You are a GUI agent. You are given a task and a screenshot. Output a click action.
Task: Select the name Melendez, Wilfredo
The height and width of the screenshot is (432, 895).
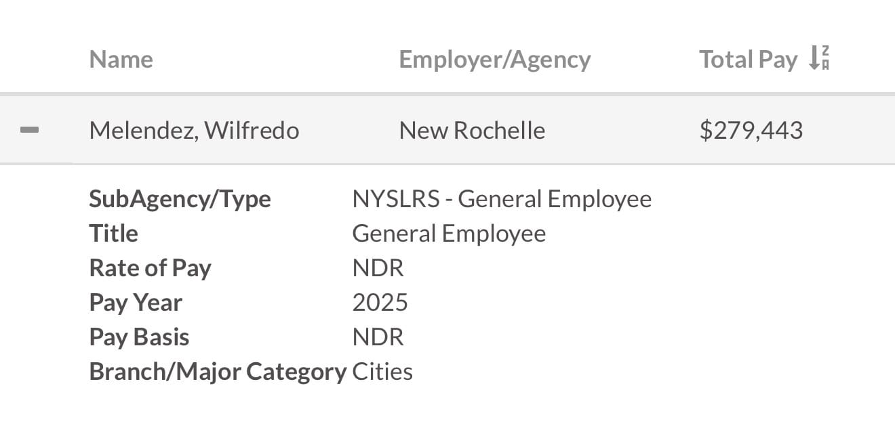pos(194,130)
